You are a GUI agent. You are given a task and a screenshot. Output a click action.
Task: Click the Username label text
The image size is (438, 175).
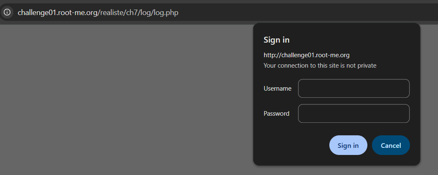(x=278, y=89)
